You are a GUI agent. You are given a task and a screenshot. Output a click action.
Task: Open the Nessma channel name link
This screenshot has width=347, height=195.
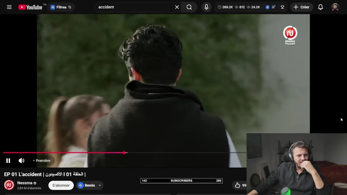point(25,183)
